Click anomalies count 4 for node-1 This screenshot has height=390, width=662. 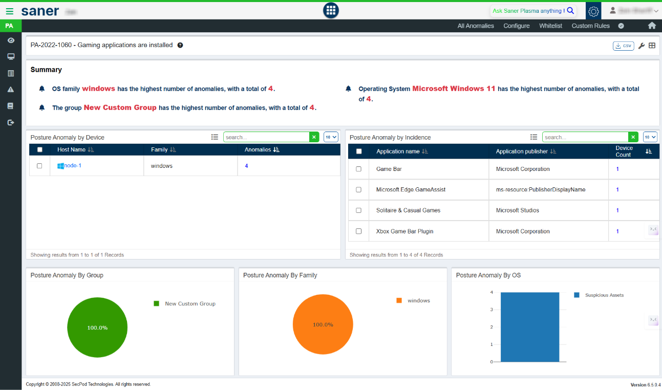click(246, 166)
